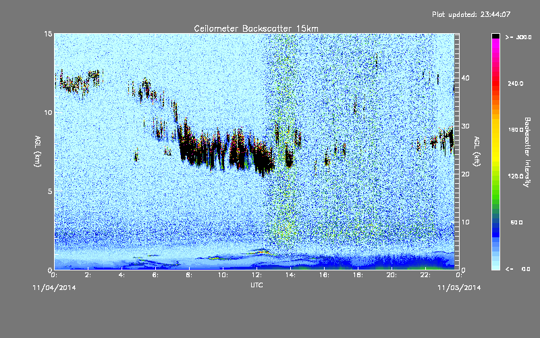Click the "12:" hour tick label
Image resolution: width=540 pixels, height=338 pixels.
[x=257, y=275]
